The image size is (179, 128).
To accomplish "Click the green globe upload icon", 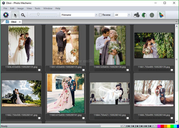I will (x=144, y=15).
